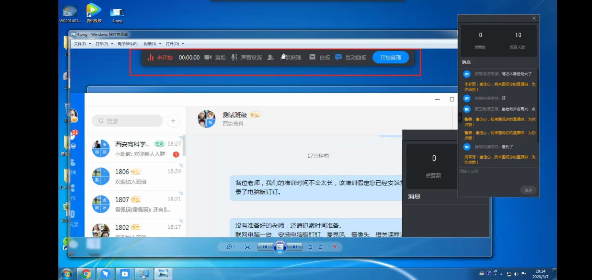Go to the next picture in Photo Viewer
592x280 pixels.
(295, 247)
